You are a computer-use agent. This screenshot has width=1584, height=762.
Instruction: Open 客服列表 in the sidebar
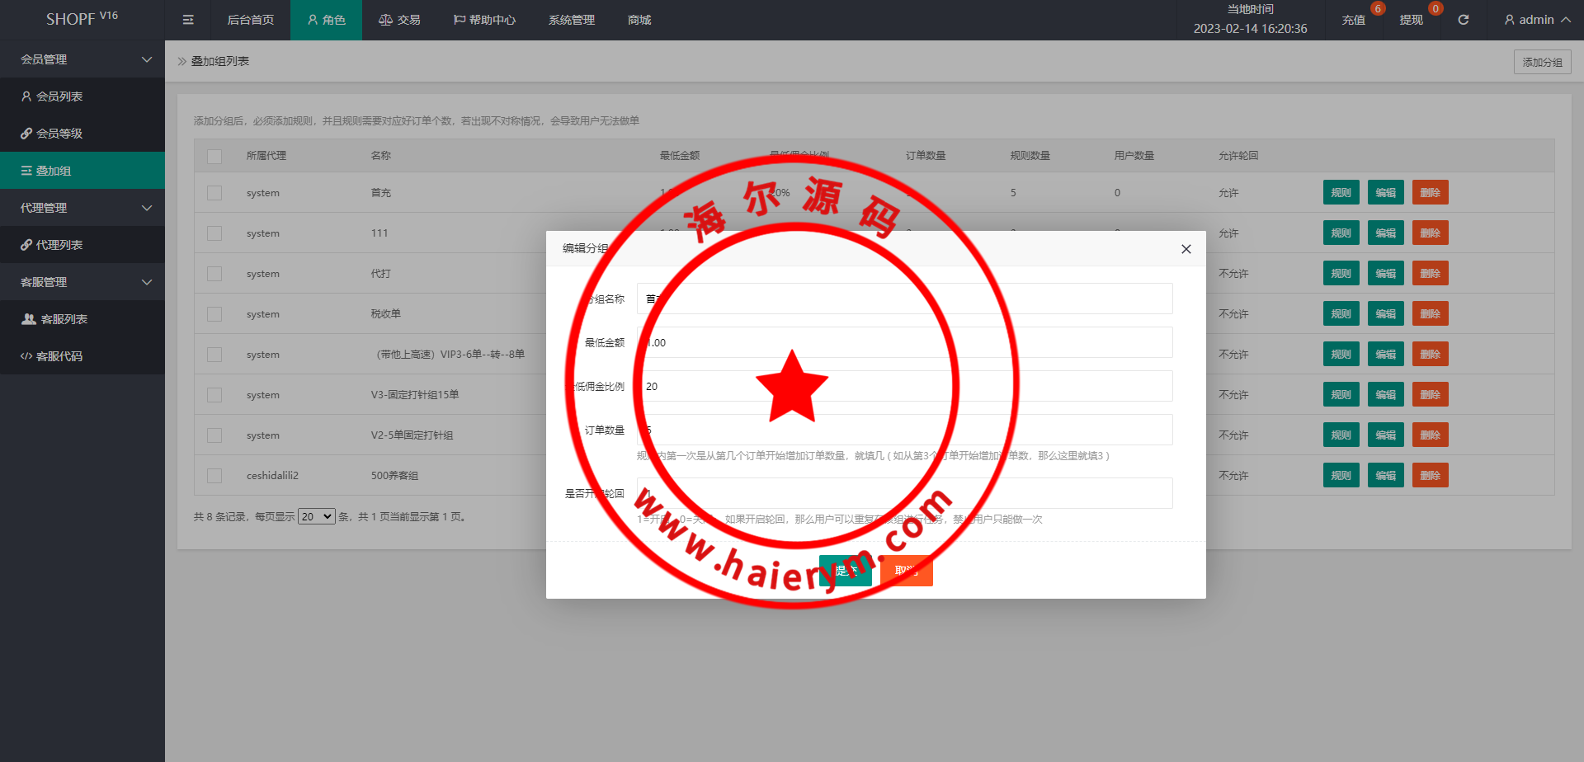click(54, 319)
